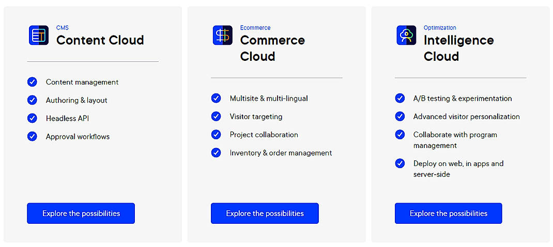Select the Intelligence Cloud heading
Image resolution: width=553 pixels, height=247 pixels.
(458, 48)
